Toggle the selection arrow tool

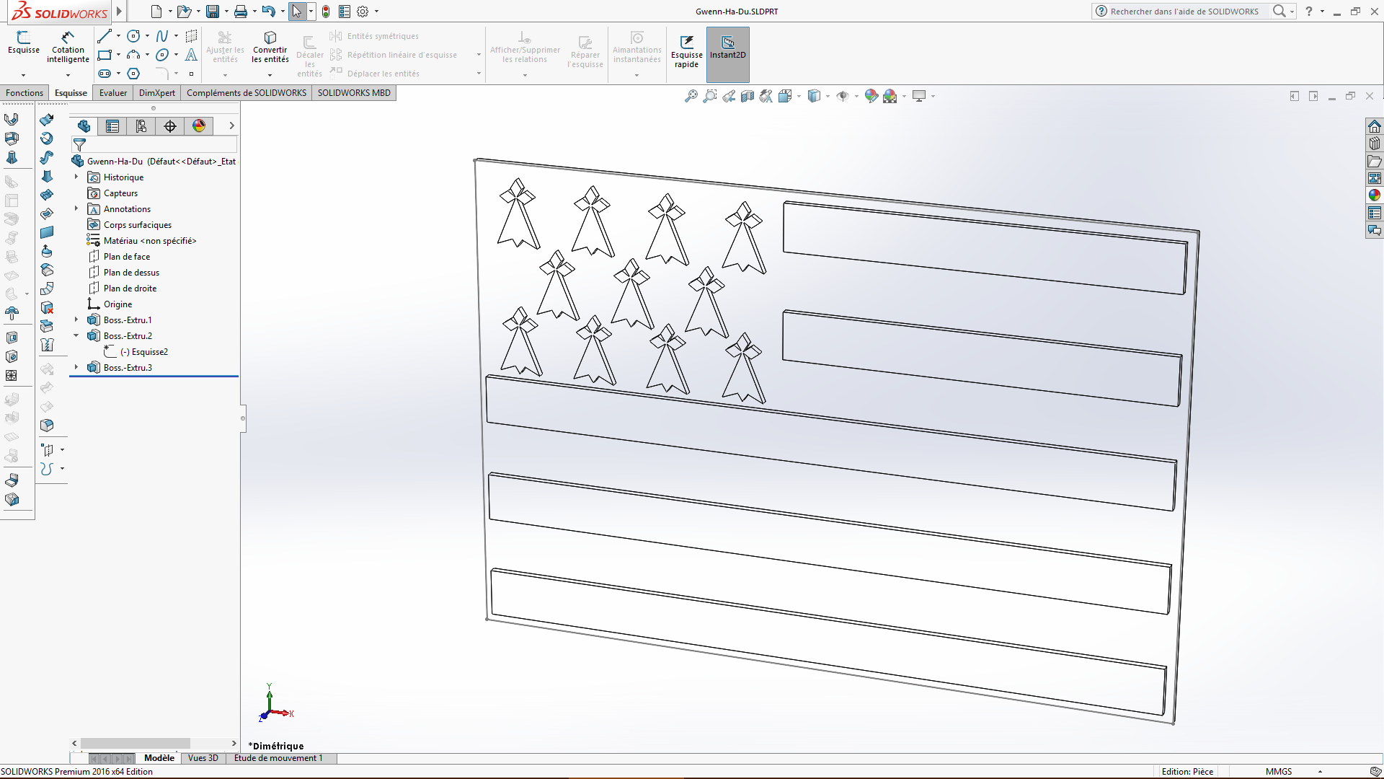(296, 12)
